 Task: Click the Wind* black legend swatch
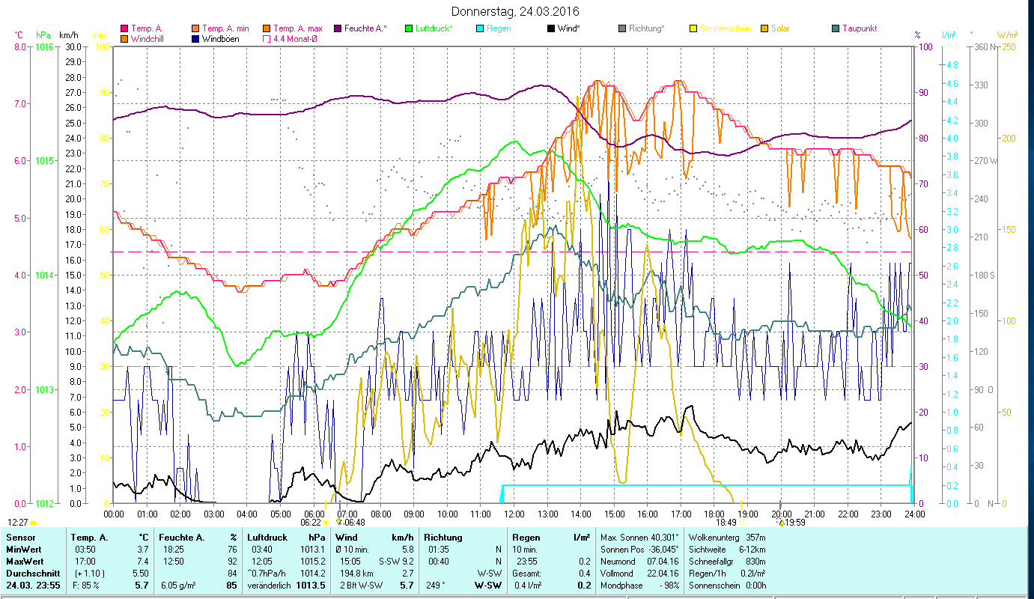point(551,28)
